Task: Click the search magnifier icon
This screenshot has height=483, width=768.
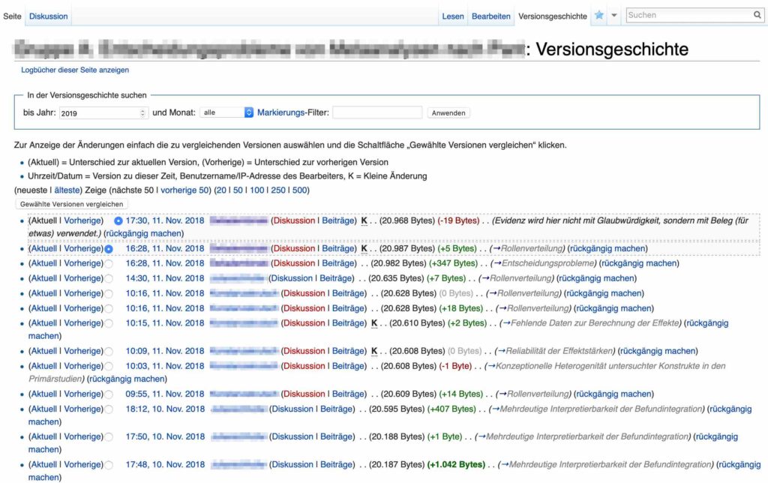Action: tap(757, 14)
